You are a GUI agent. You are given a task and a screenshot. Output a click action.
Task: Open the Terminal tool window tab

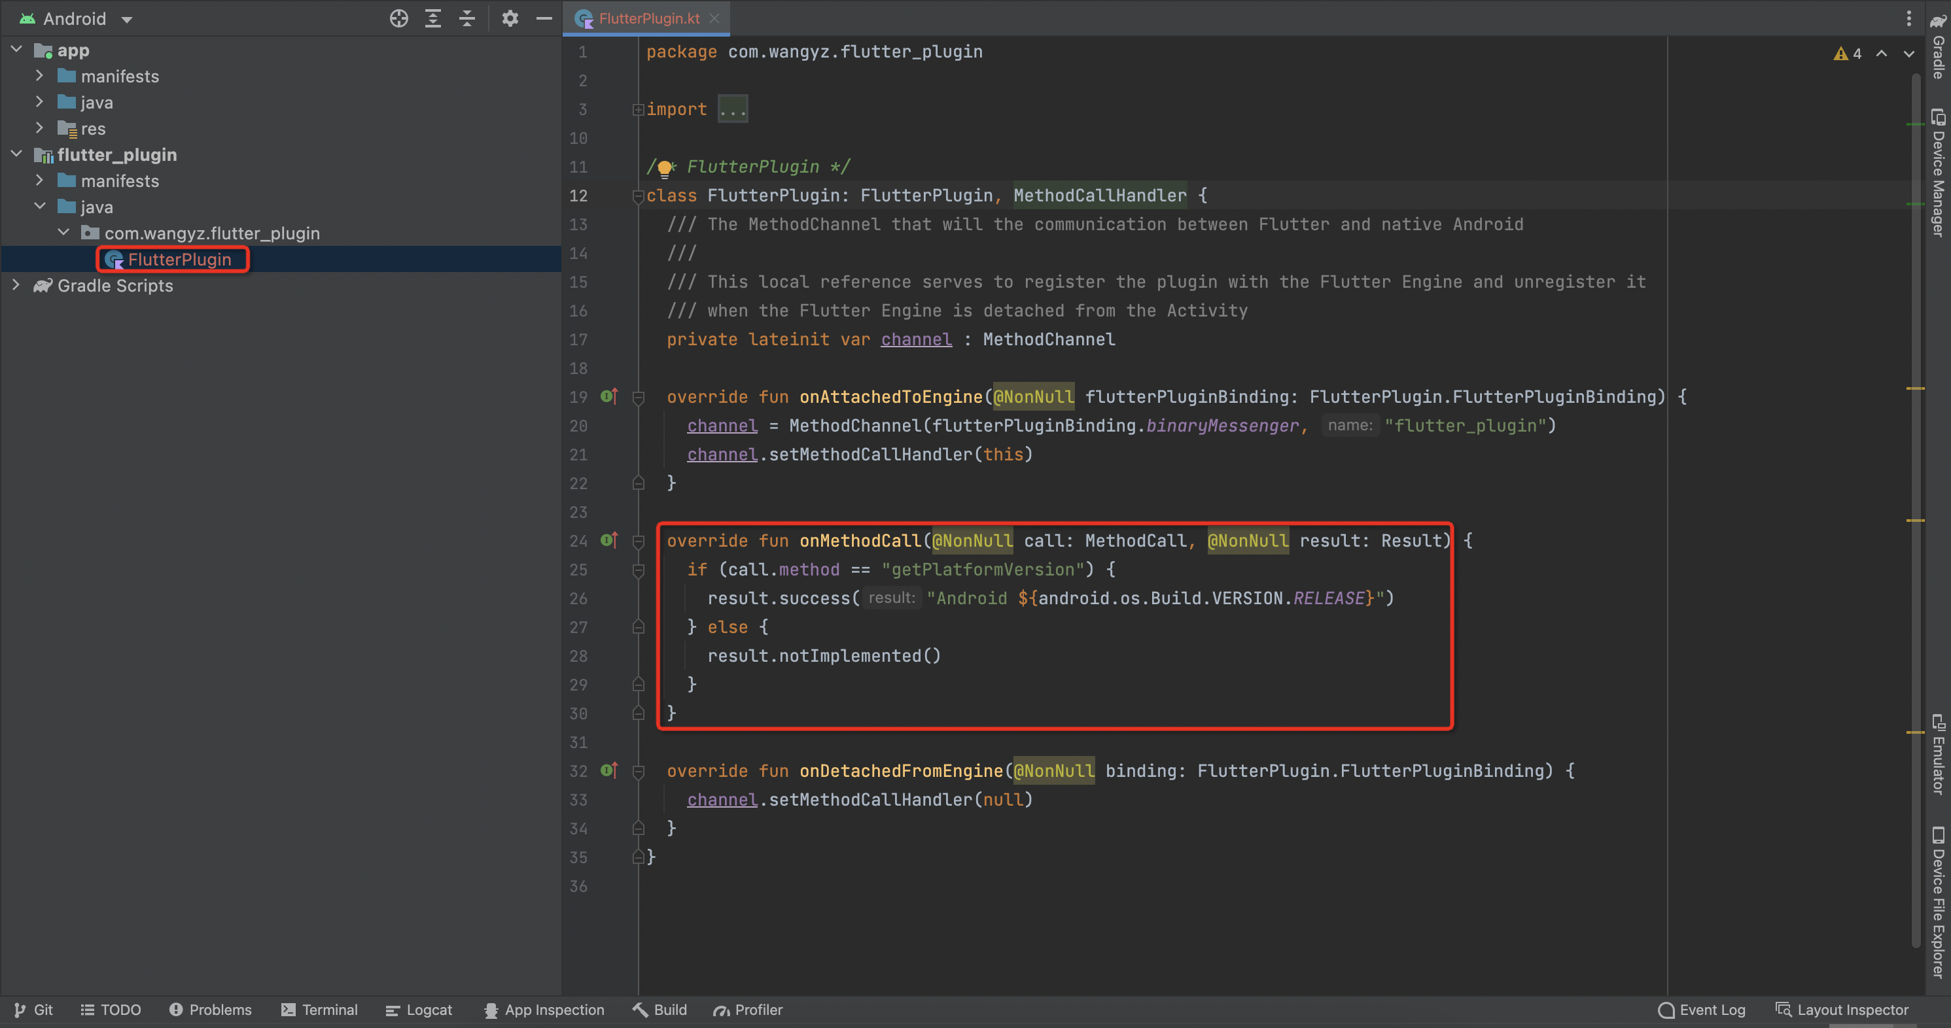pos(319,1010)
